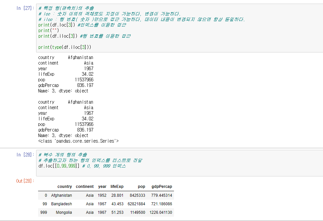The image size is (323, 221).
Task: Click the 28.801 lifeExp cell
Action: click(x=117, y=195)
